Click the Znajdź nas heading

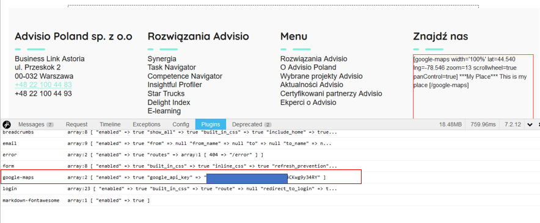coord(440,37)
